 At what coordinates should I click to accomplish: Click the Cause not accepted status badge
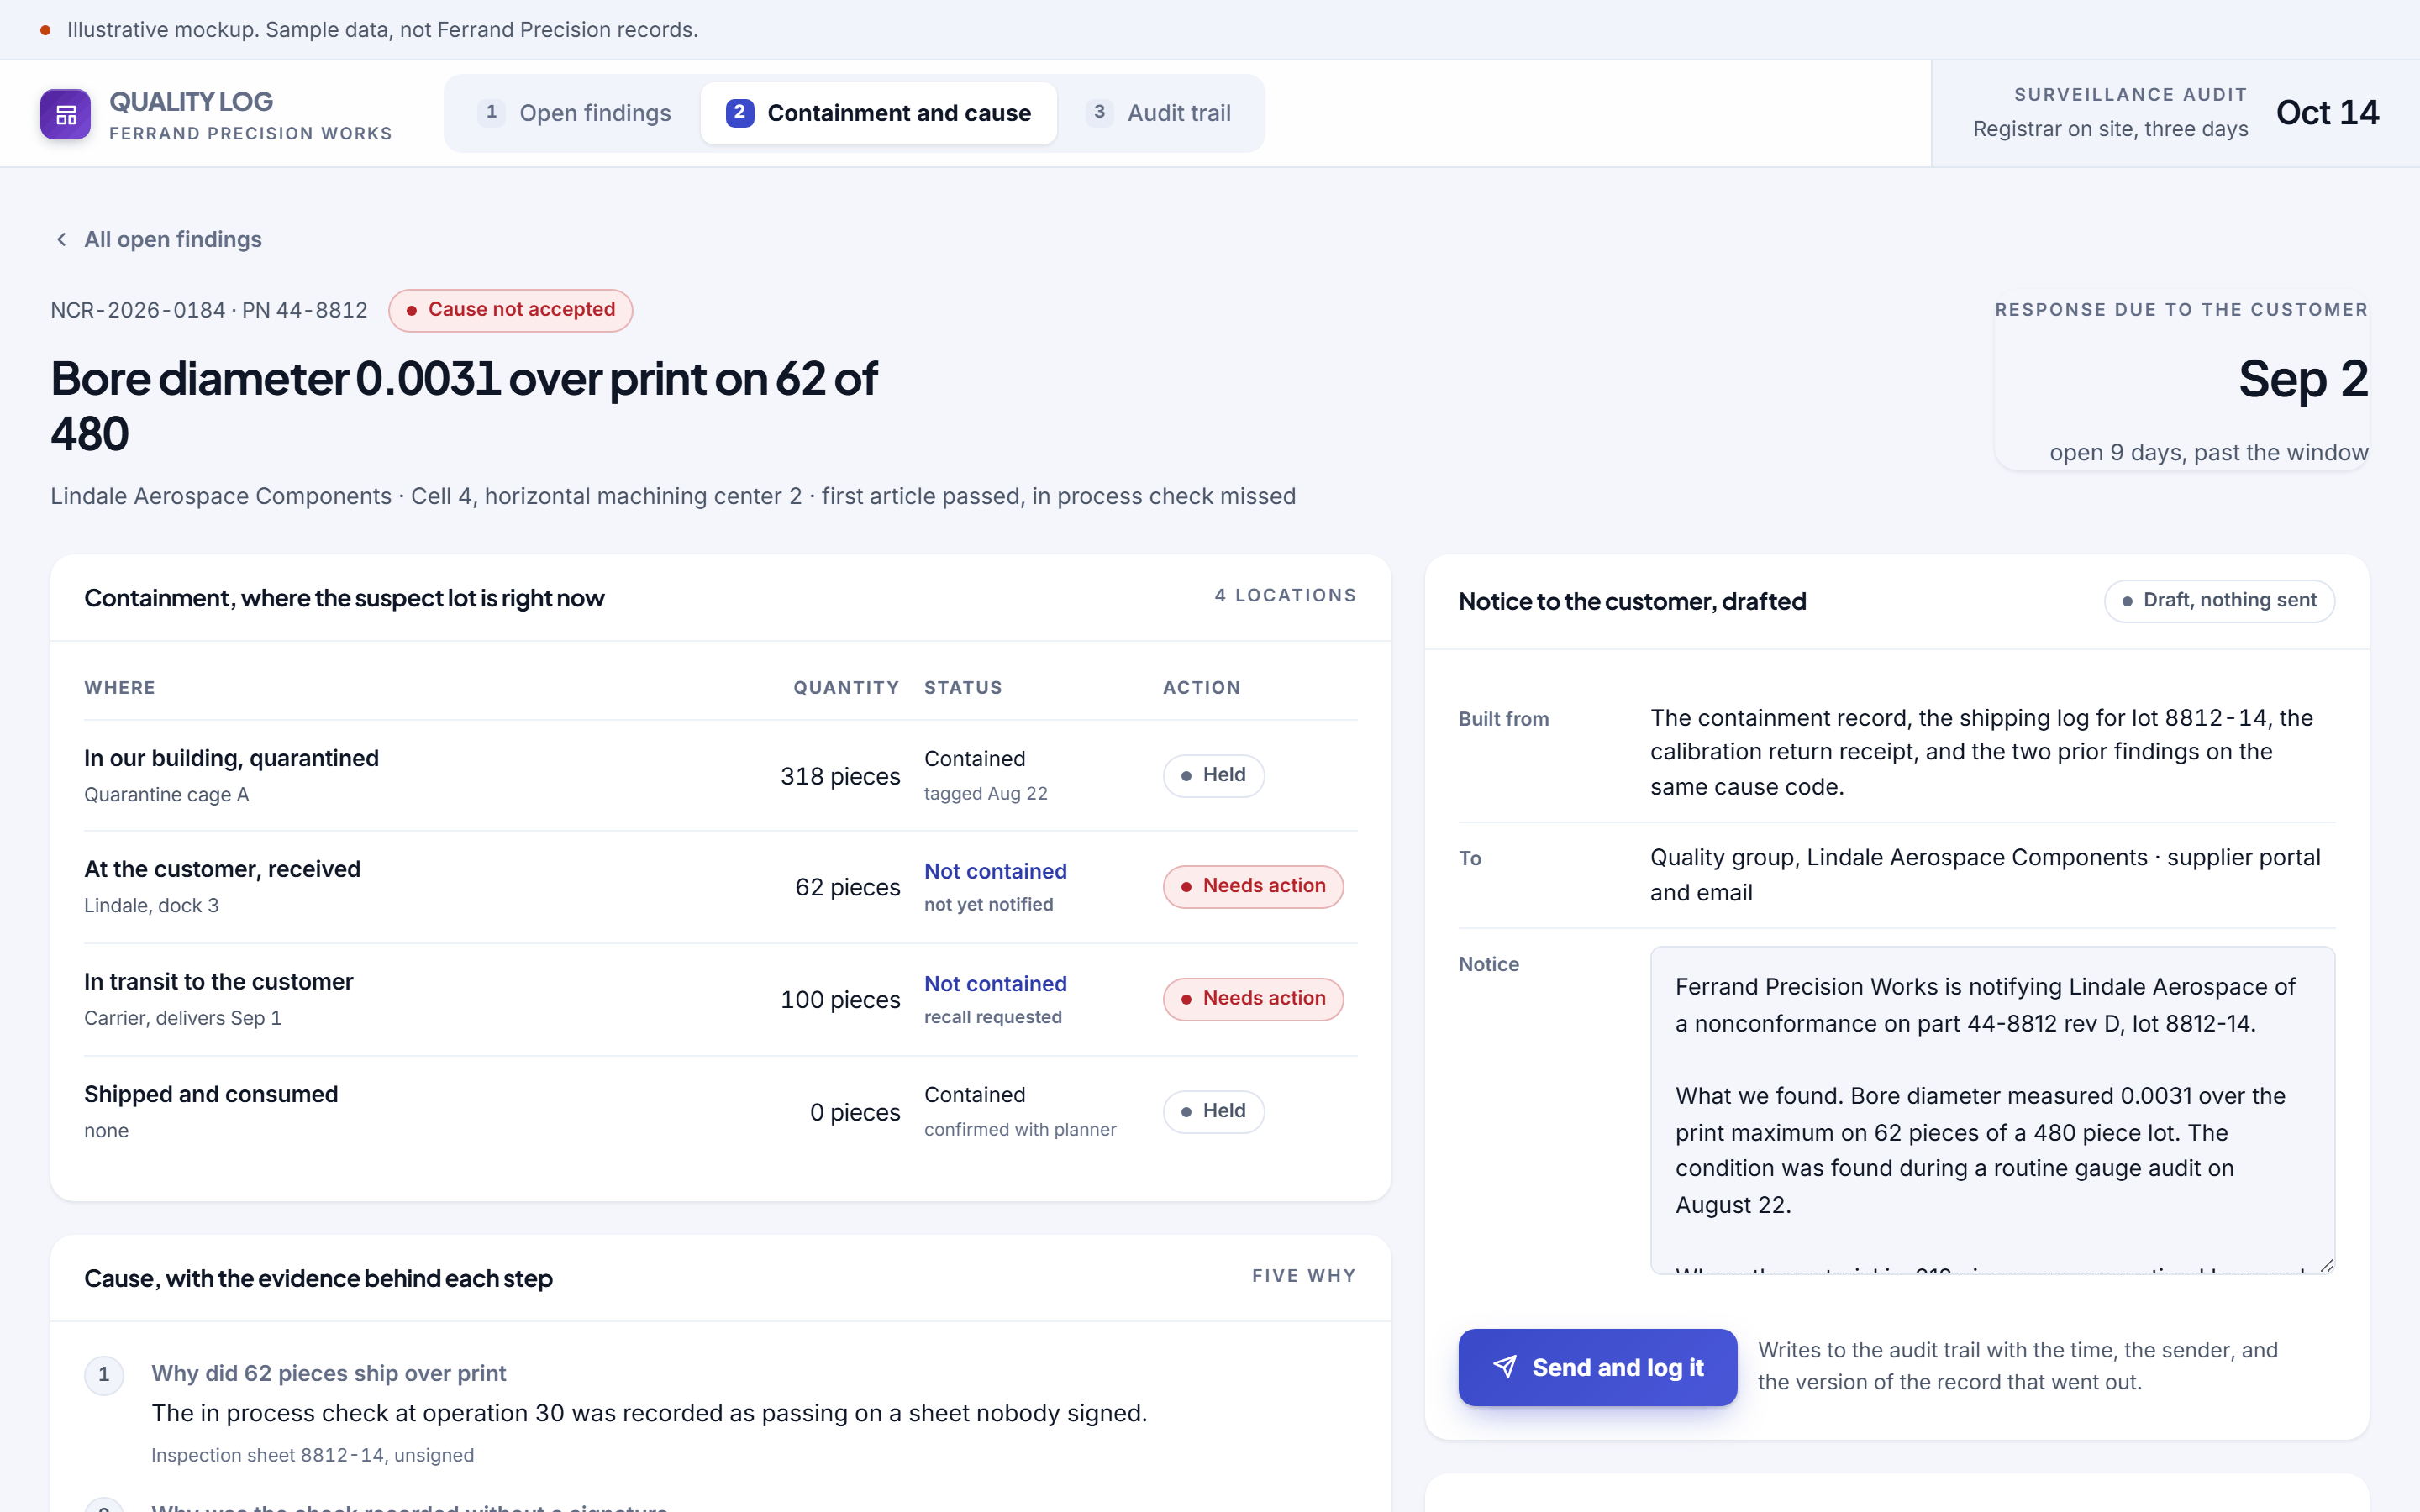click(x=510, y=310)
